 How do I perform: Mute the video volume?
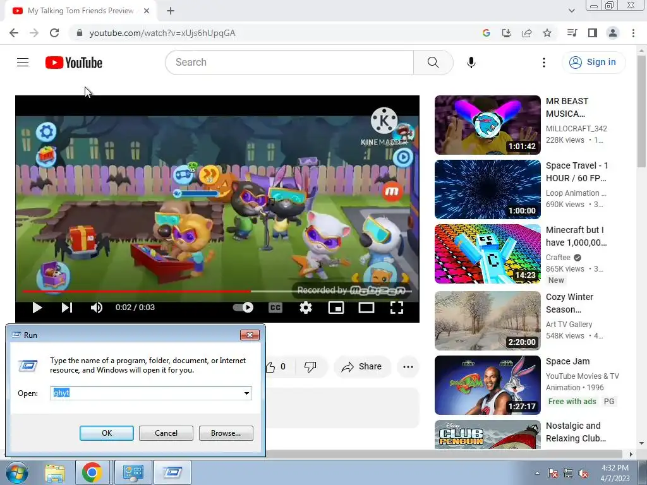click(x=97, y=308)
